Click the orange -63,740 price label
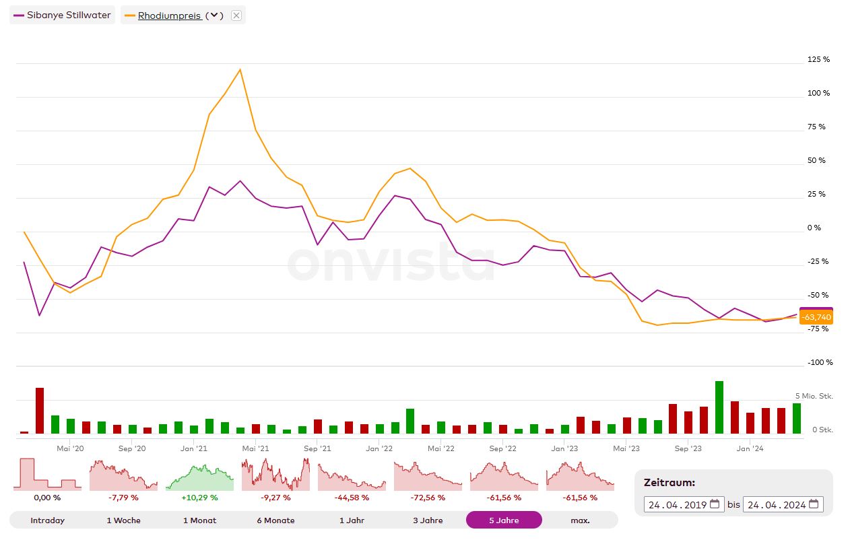850x542 pixels. (x=816, y=318)
